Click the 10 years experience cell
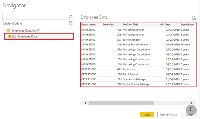Viewport: 200px width, 119px height. pos(188,45)
